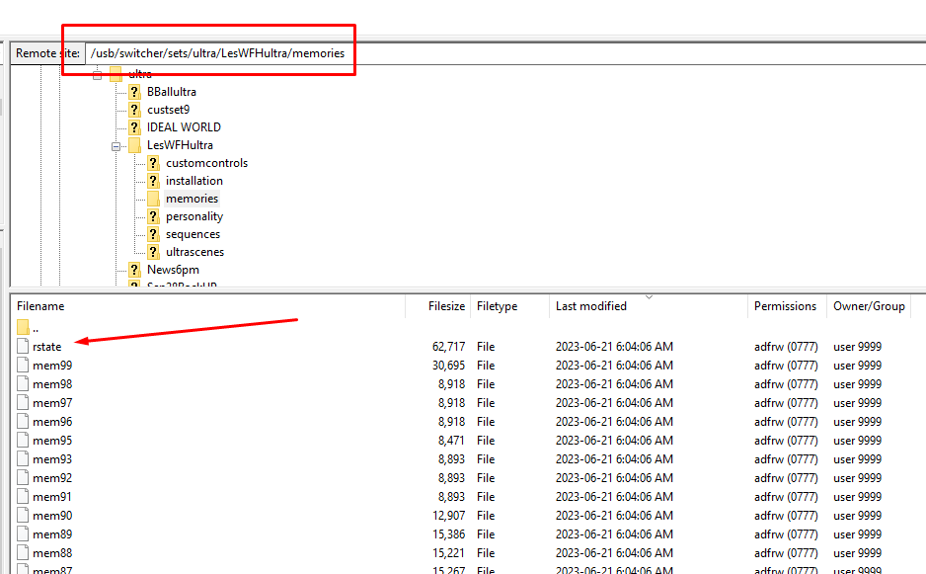Click the mem97 file icon

[x=23, y=402]
